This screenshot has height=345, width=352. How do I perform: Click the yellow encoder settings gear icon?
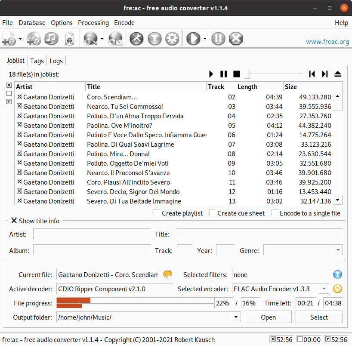[x=337, y=289]
